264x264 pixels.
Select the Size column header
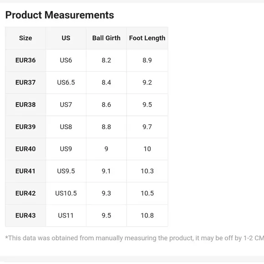click(25, 38)
